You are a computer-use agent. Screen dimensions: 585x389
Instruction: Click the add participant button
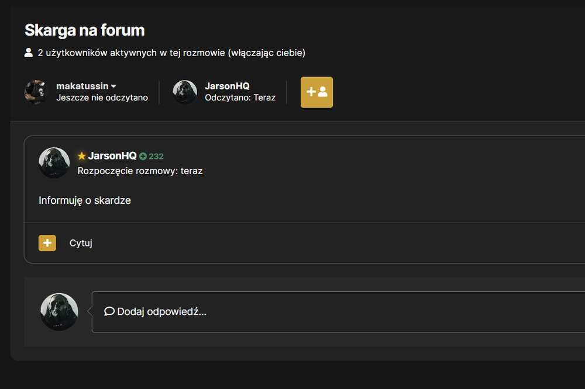pos(316,92)
